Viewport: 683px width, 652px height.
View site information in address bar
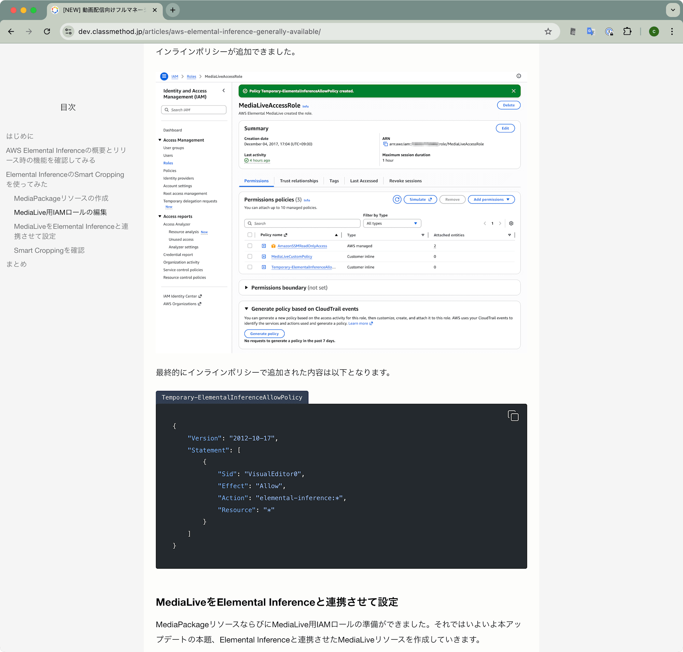click(x=68, y=32)
